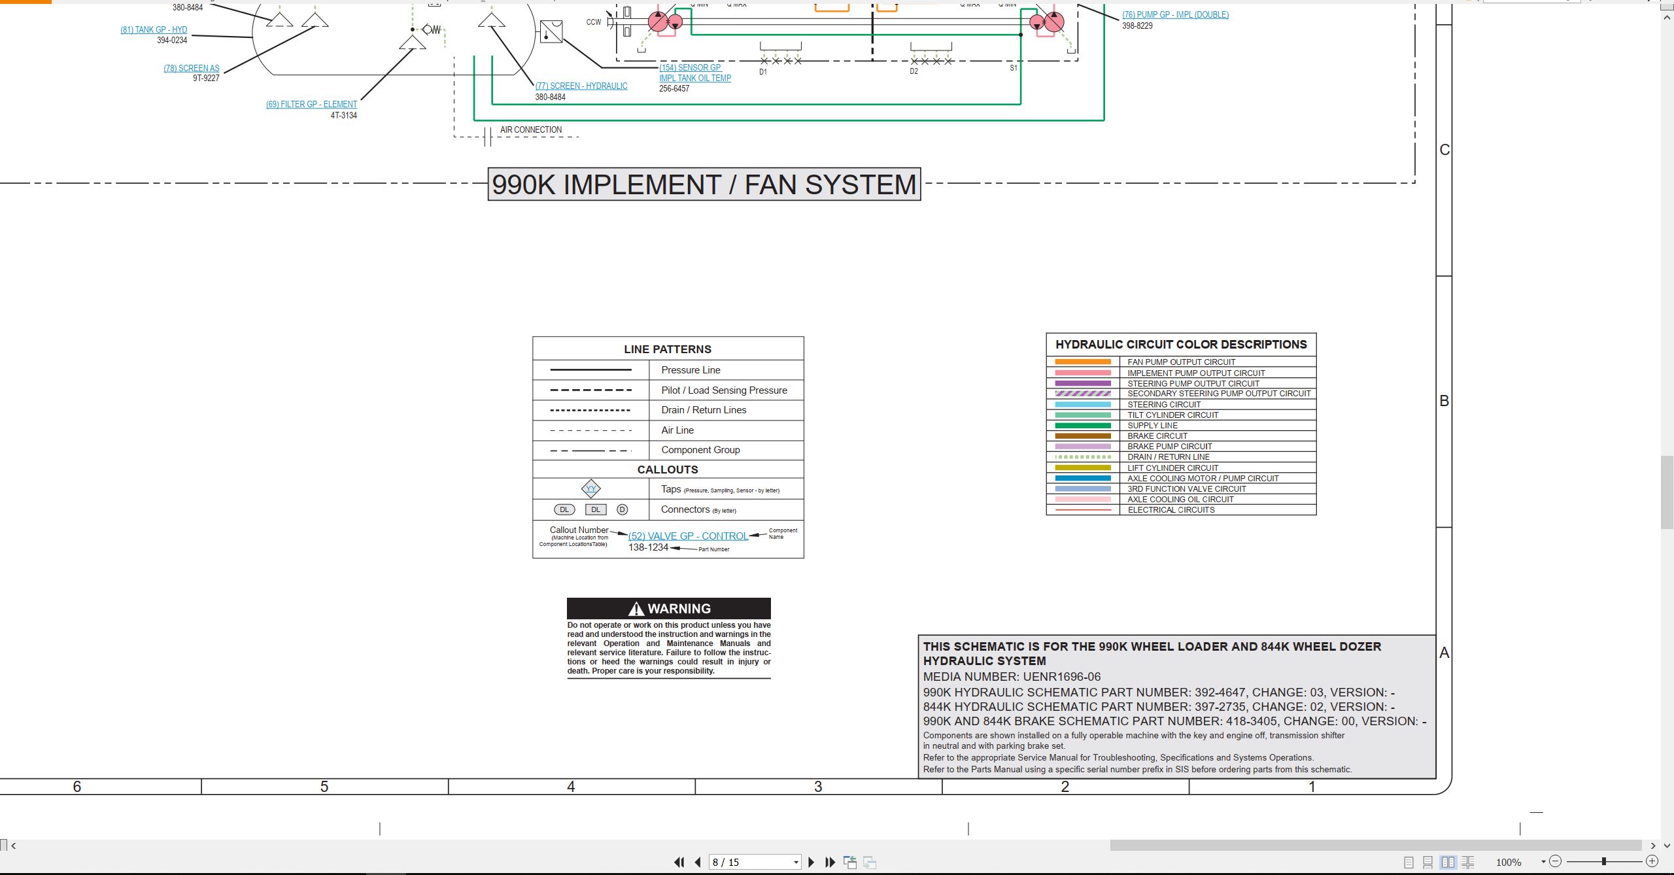This screenshot has width=1674, height=875.
Task: Open the (69) FILTER GP - ELEMENT link
Action: 311,104
